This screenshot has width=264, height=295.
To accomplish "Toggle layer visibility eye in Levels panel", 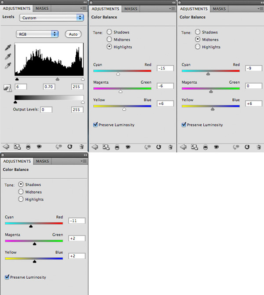I will pyautogui.click(x=39, y=146).
